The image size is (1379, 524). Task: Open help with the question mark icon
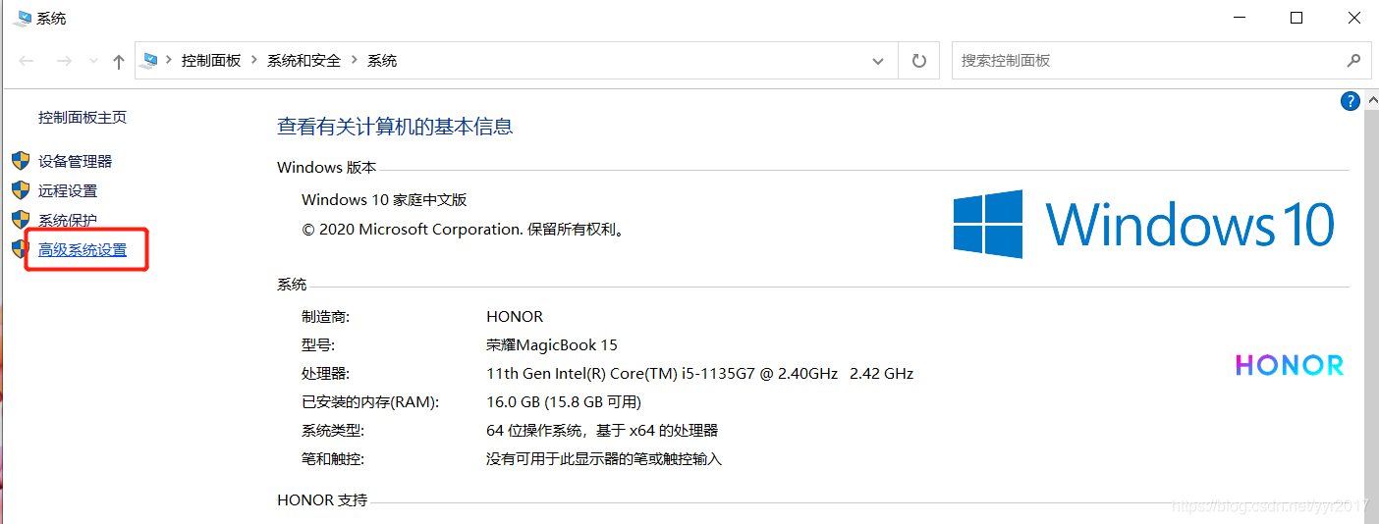[1350, 101]
